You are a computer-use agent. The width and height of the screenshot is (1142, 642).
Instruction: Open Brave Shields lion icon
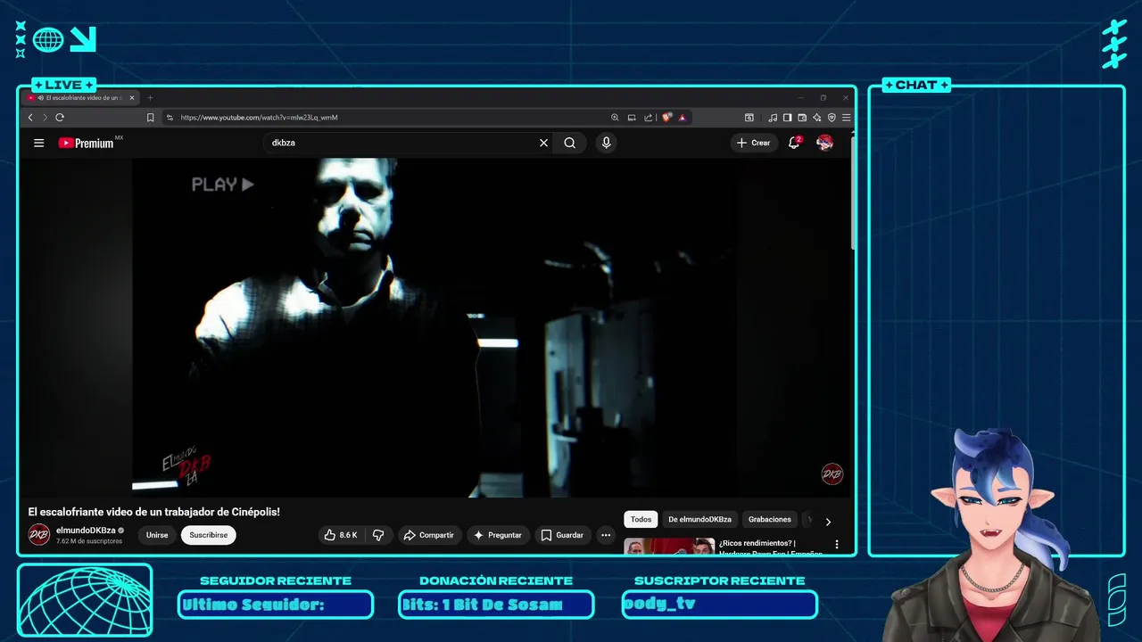[666, 118]
